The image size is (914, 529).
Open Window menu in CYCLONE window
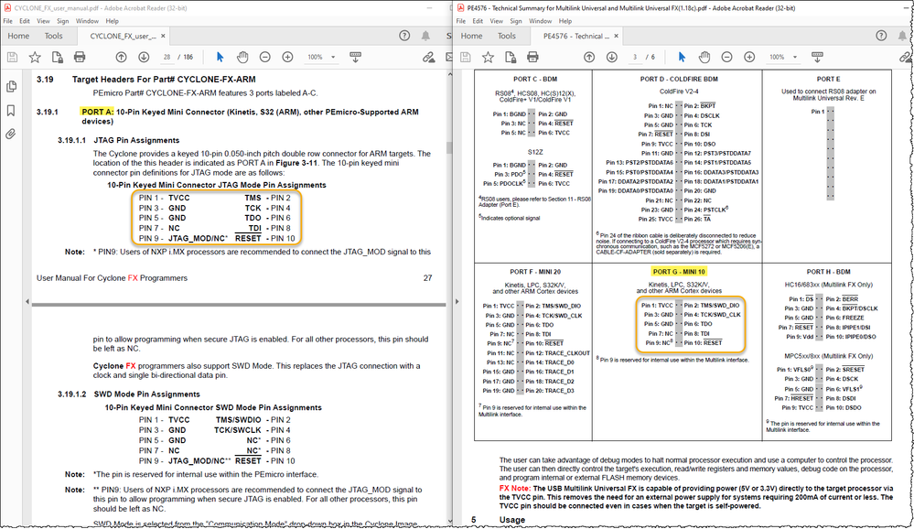pos(87,21)
